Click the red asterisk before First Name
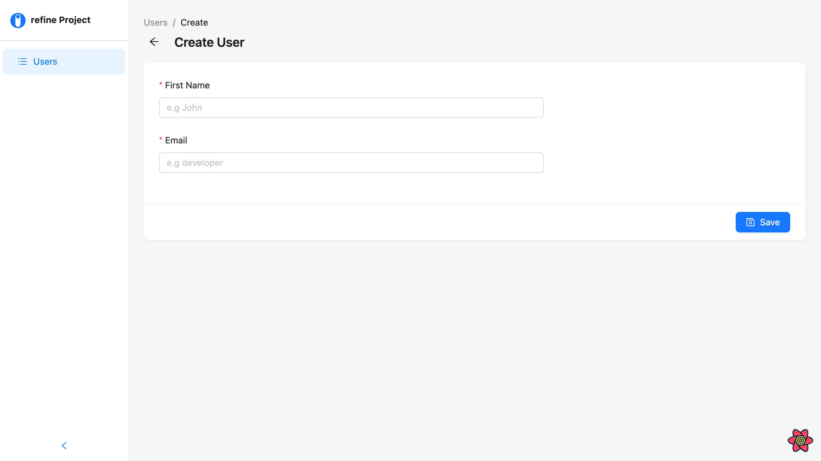Image resolution: width=821 pixels, height=461 pixels. (161, 84)
